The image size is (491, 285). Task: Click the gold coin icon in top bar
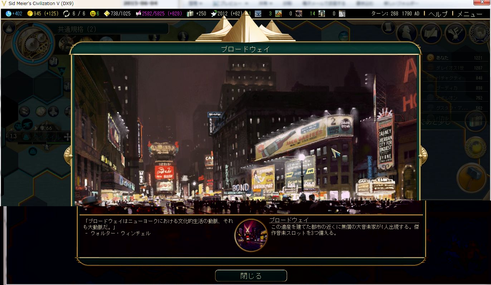[x=30, y=14]
